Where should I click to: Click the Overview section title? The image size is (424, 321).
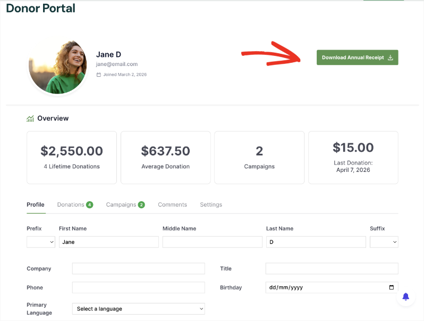click(x=53, y=118)
